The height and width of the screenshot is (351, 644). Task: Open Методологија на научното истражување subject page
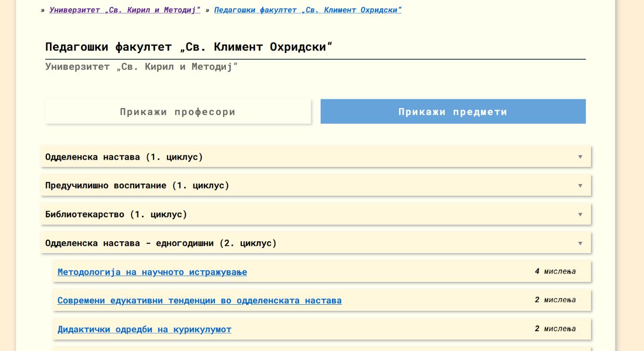[x=152, y=271]
